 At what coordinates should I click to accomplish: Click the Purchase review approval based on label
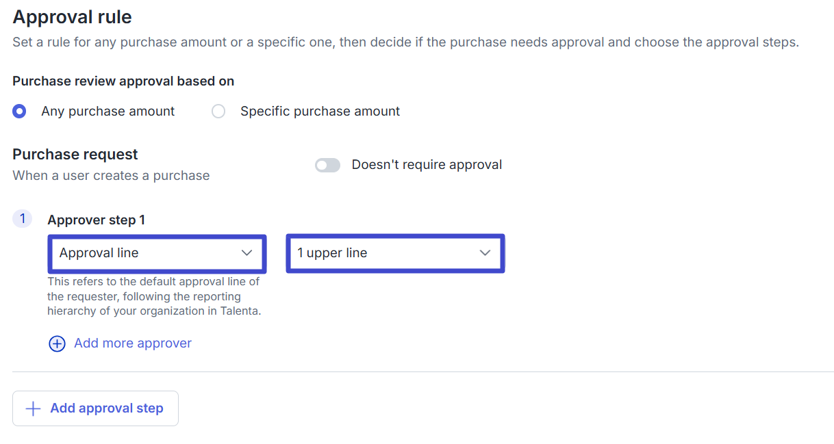(123, 81)
